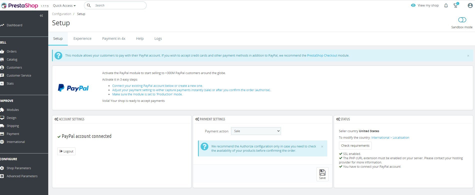Open the Logs tab
475x195 pixels.
click(x=158, y=39)
